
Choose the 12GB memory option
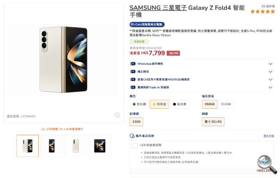pos(136,122)
